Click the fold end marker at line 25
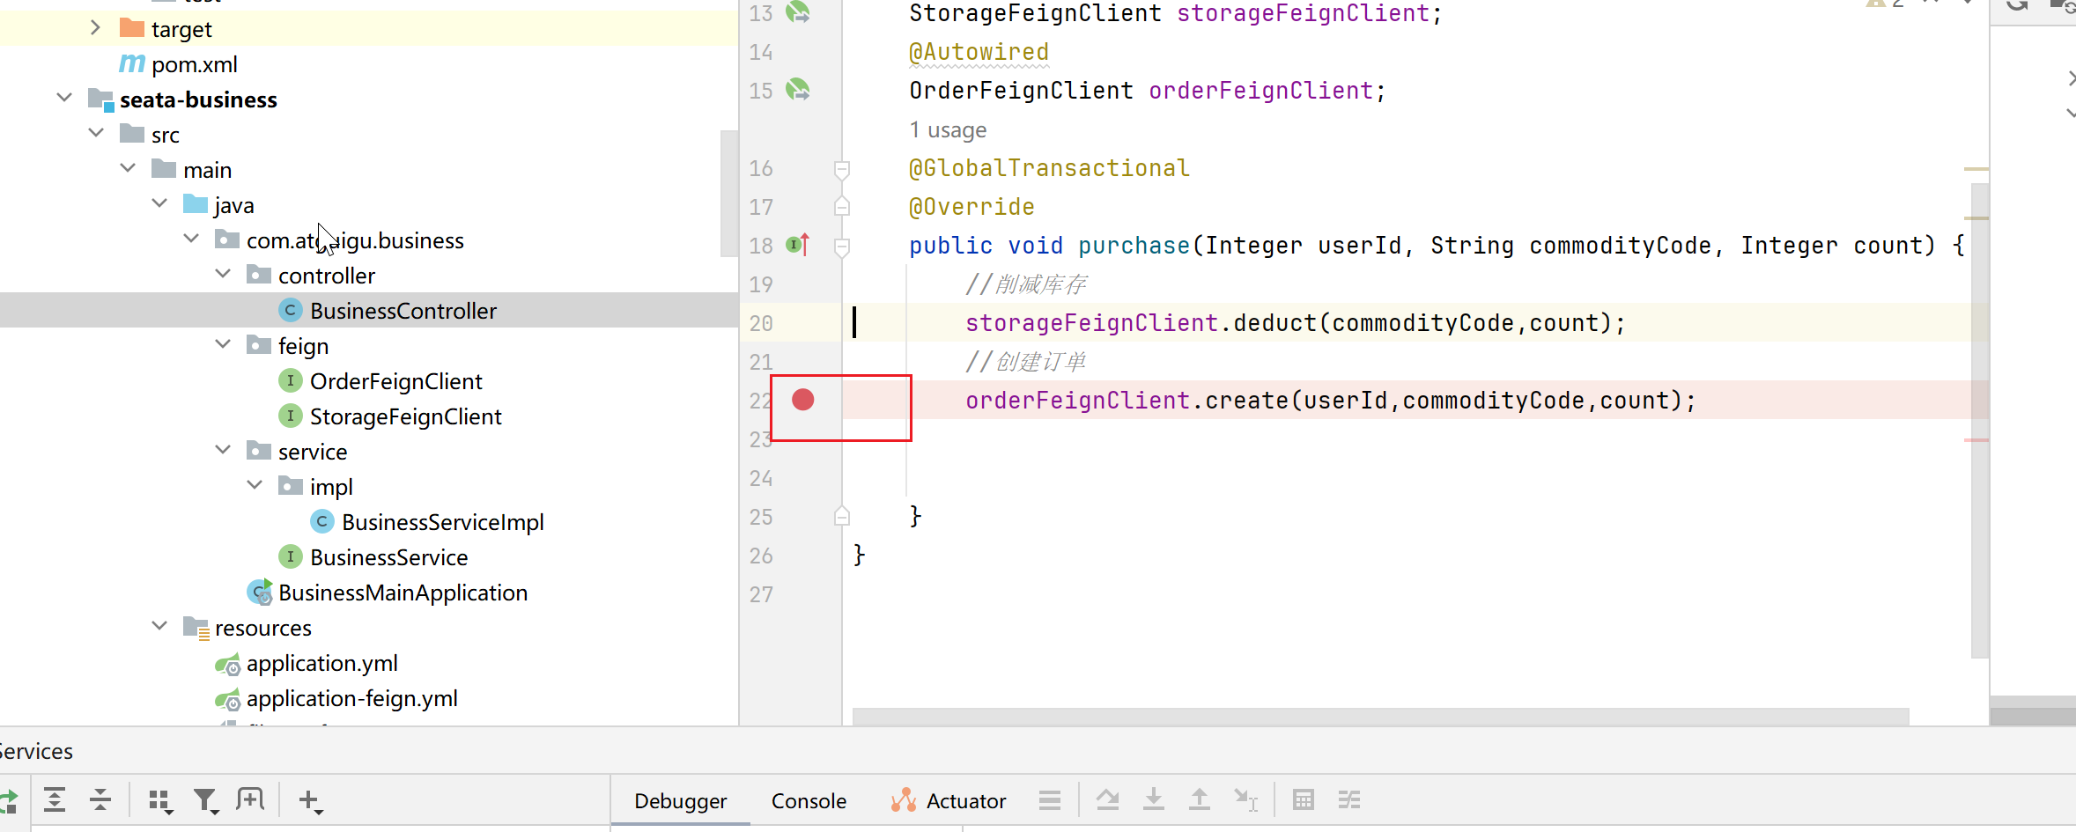2076x832 pixels. coord(842,516)
